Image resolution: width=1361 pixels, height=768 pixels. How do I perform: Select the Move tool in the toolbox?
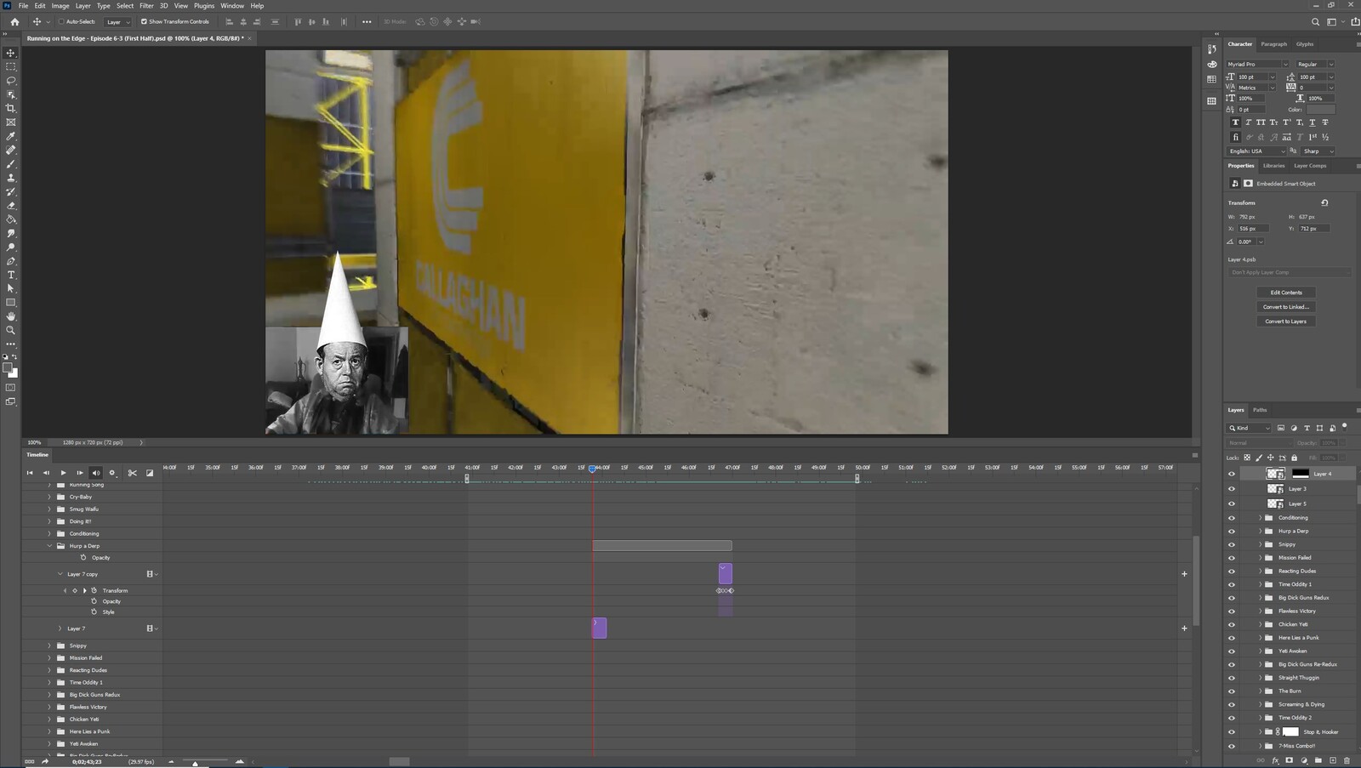click(11, 53)
